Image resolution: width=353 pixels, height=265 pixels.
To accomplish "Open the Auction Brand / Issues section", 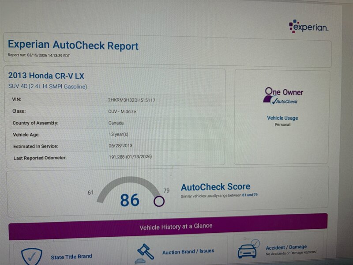I will click(x=188, y=252).
